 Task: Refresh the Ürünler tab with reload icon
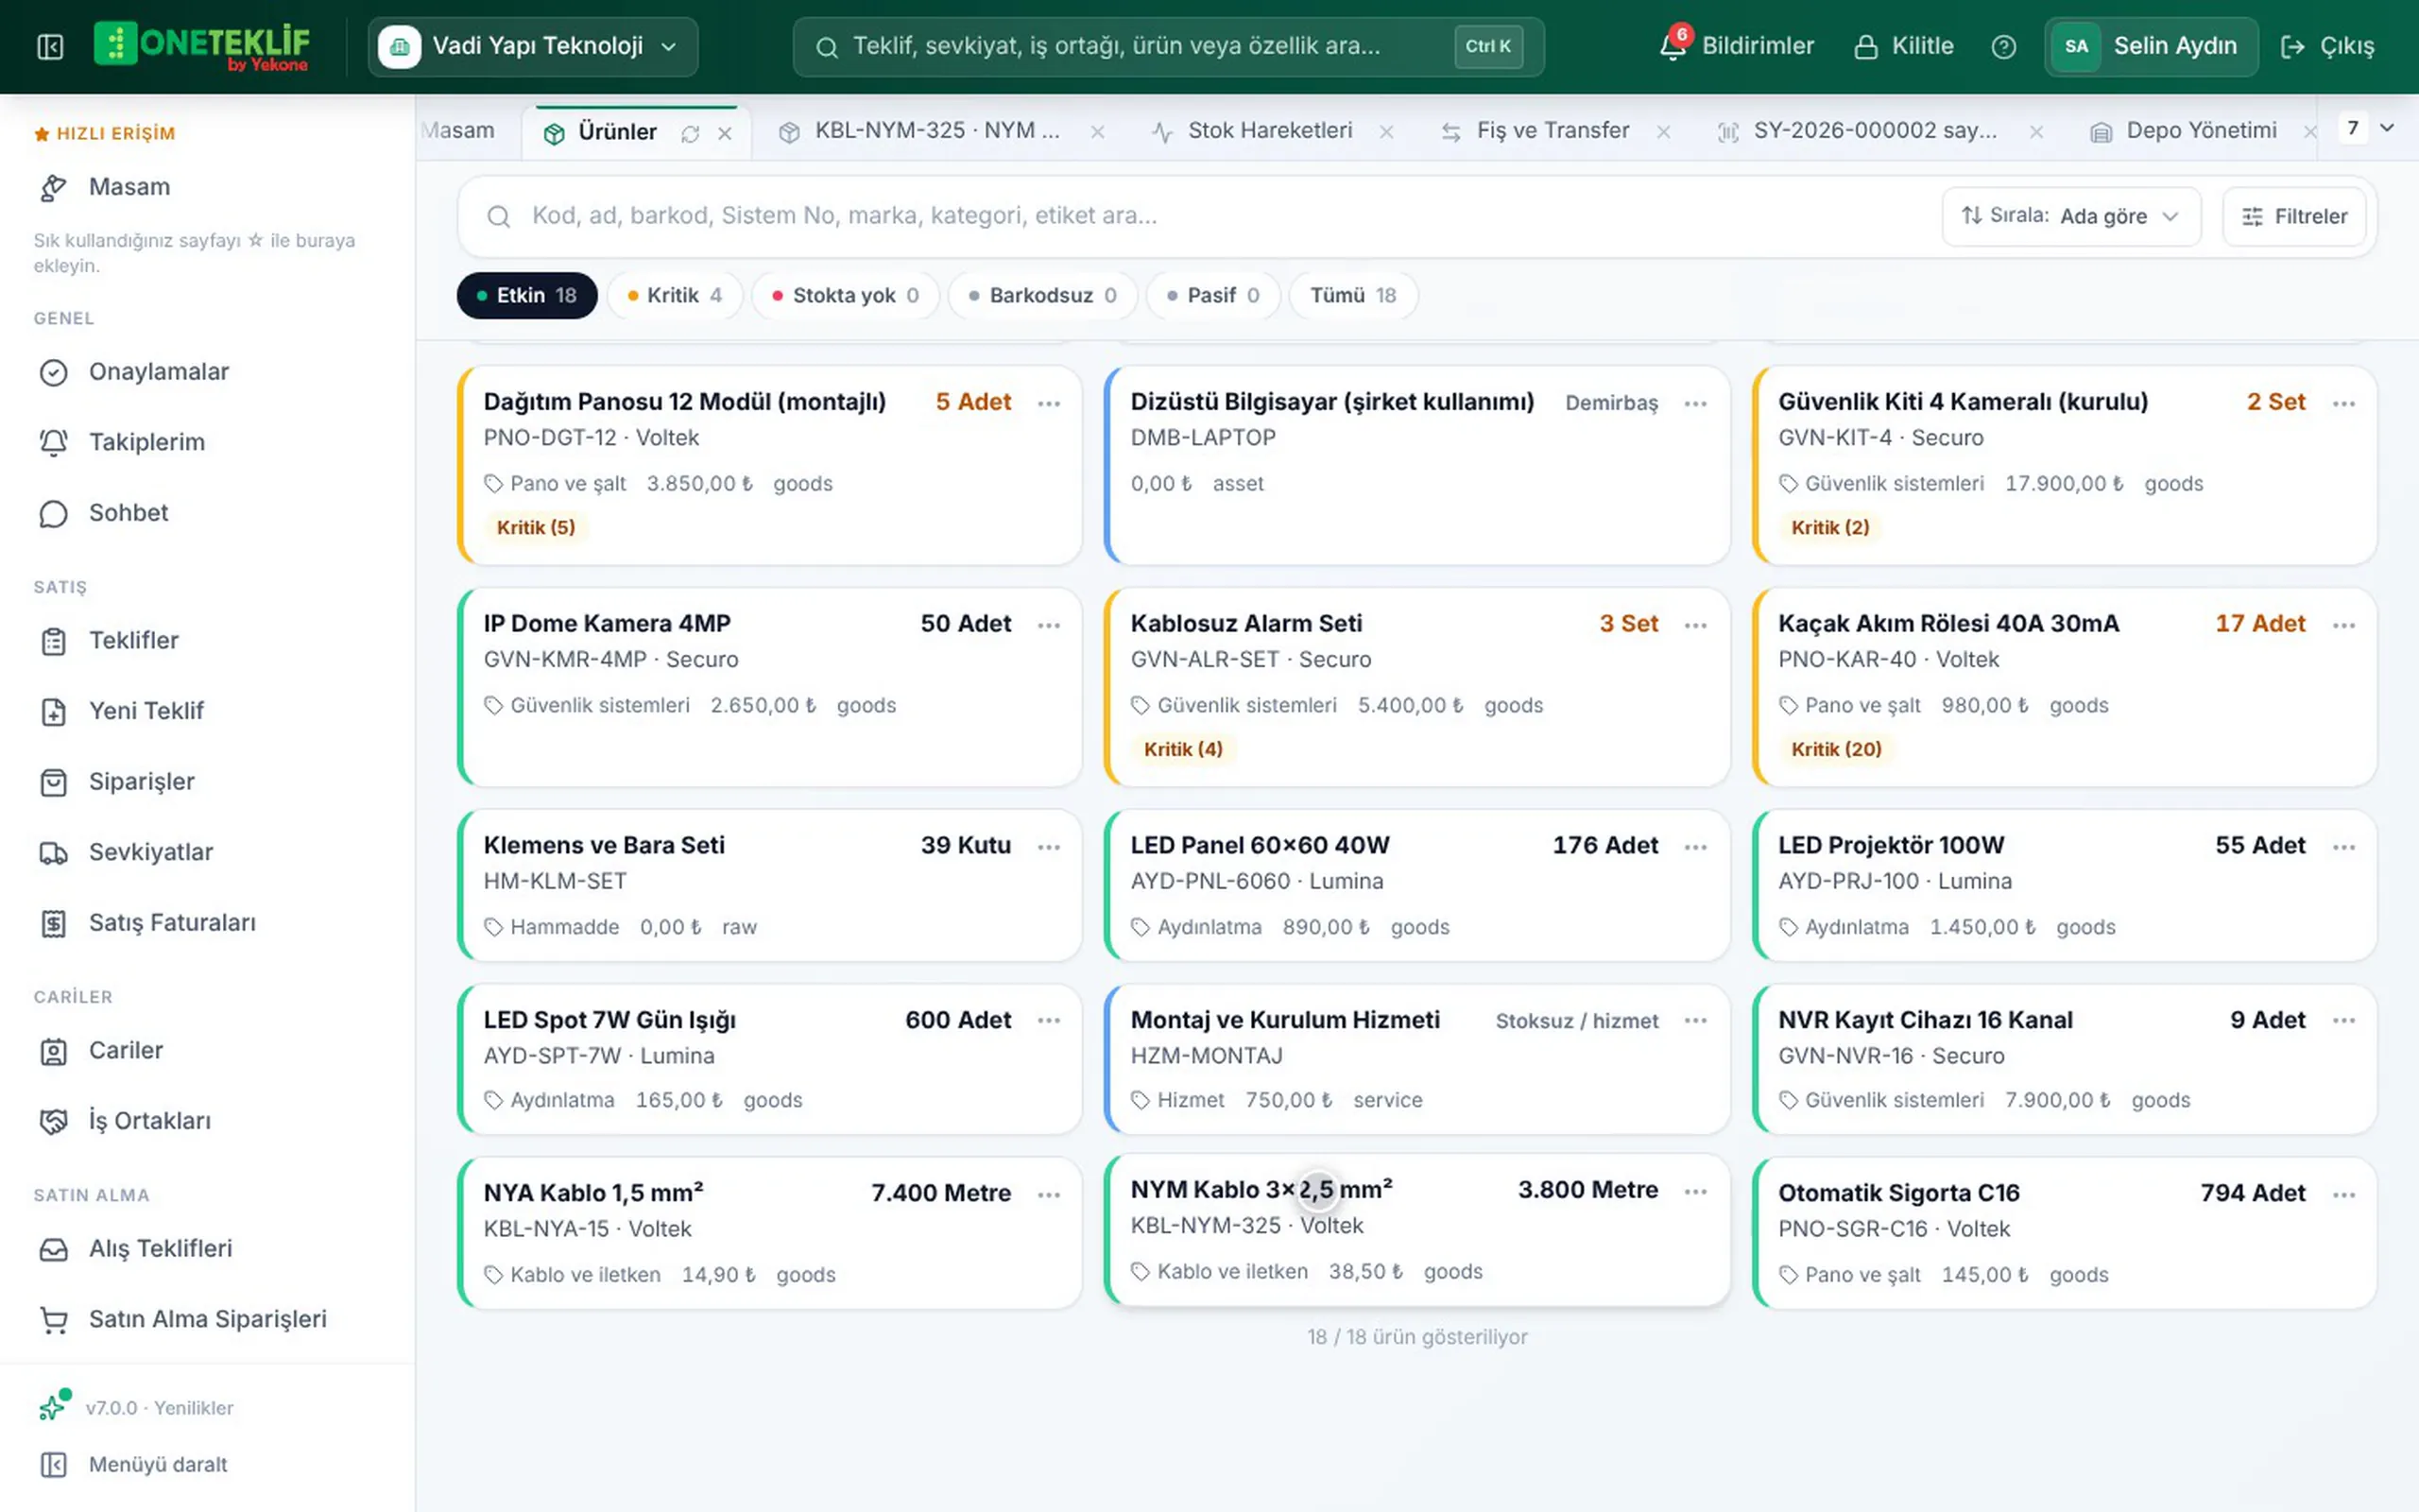coord(690,133)
